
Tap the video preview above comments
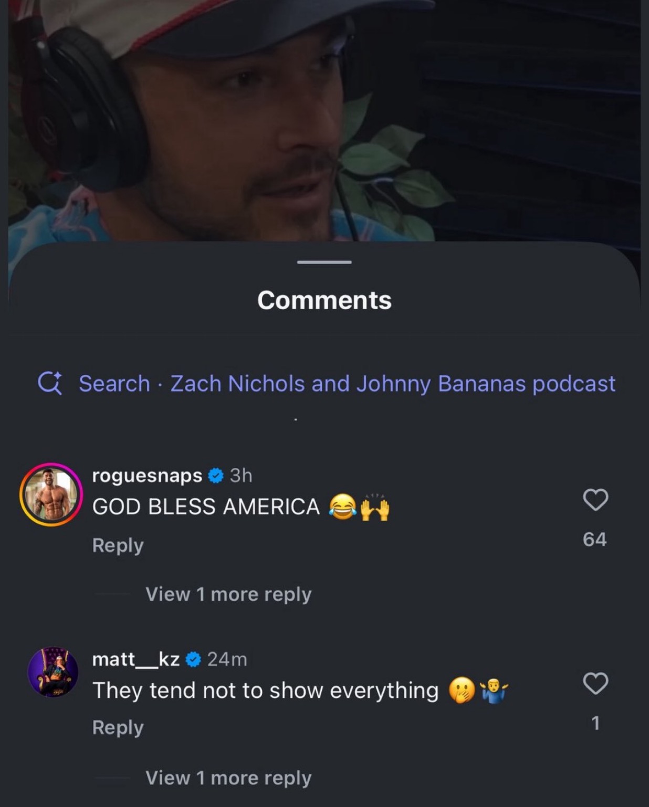point(324,121)
